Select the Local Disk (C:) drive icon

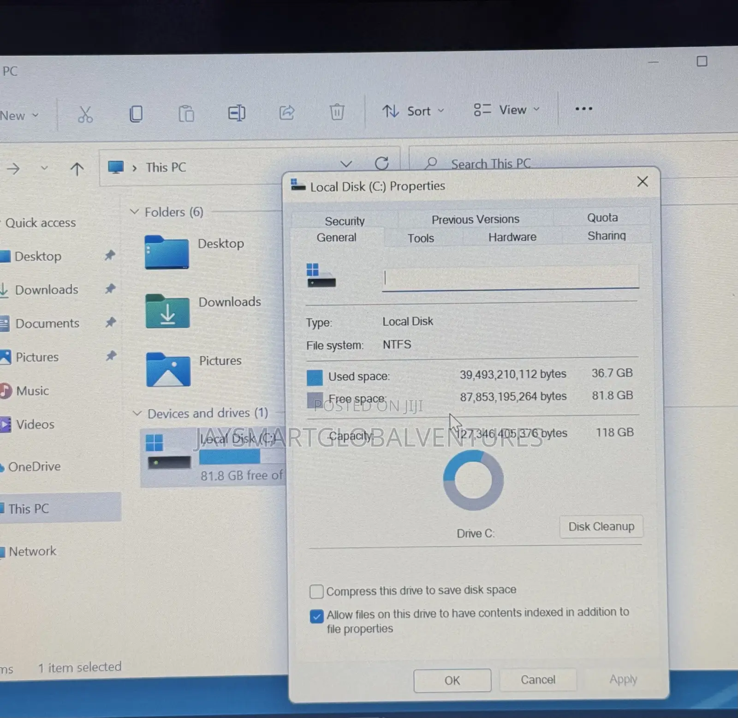168,452
